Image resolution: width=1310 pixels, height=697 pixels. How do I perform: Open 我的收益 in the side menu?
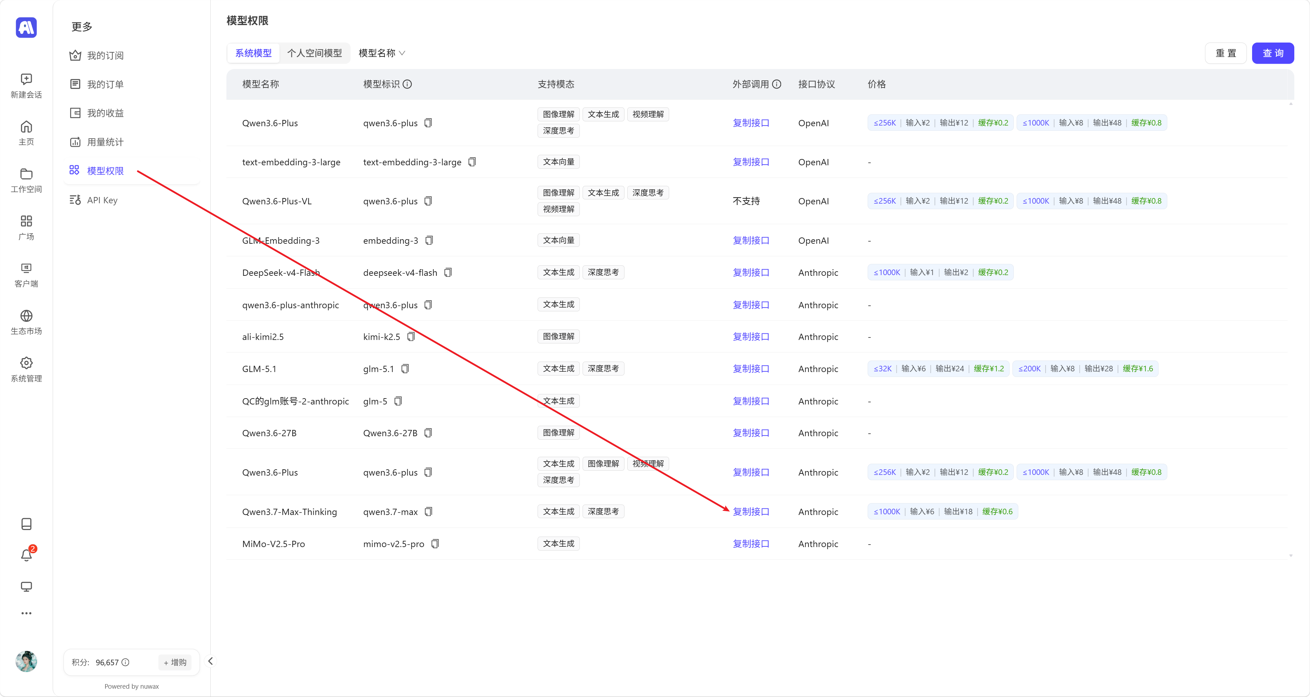pyautogui.click(x=132, y=113)
